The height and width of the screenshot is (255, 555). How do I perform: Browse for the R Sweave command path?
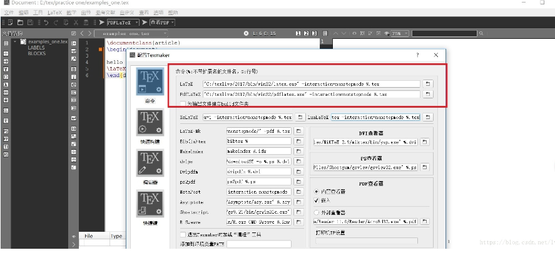[298, 222]
